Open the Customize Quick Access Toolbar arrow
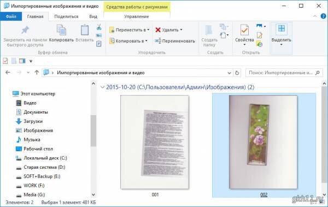 tap(31, 61)
